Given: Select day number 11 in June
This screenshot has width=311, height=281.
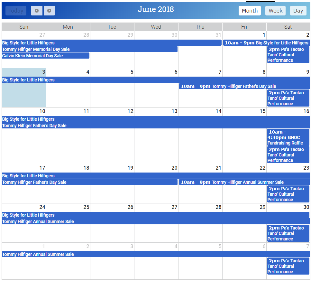Looking at the screenshot, I should click(x=86, y=111).
